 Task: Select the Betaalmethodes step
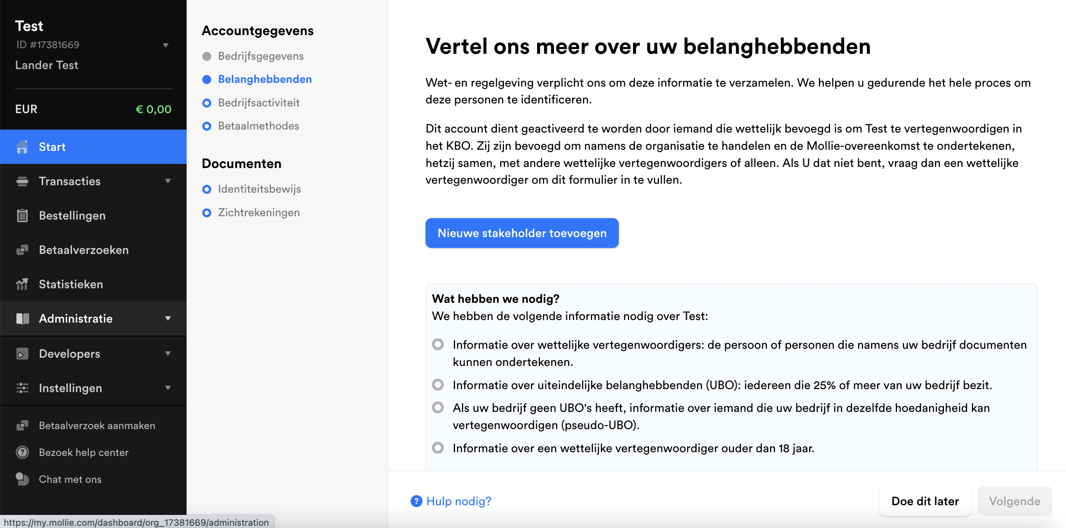tap(259, 126)
